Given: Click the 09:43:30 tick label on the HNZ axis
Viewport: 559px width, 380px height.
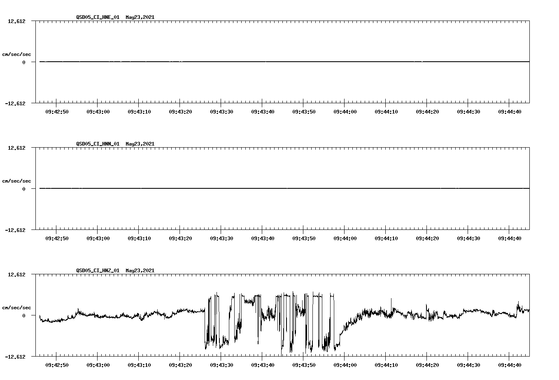Looking at the screenshot, I should click(221, 364).
